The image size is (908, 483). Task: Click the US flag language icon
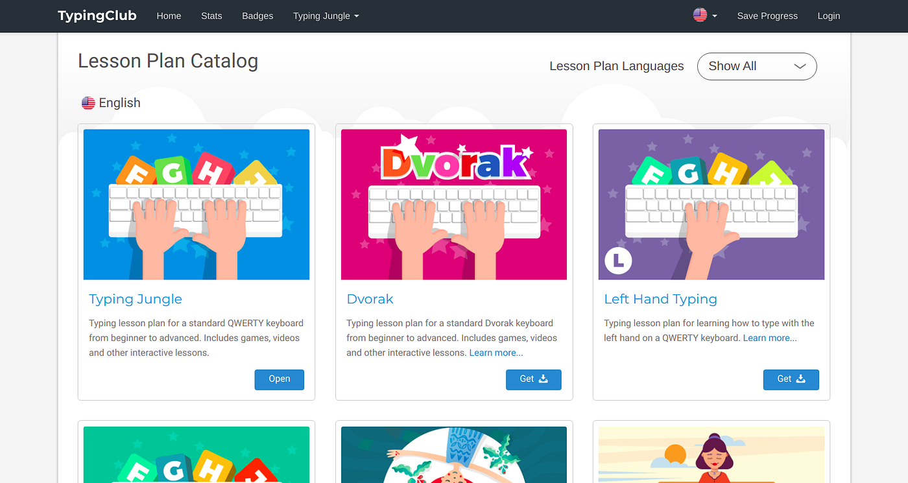700,16
